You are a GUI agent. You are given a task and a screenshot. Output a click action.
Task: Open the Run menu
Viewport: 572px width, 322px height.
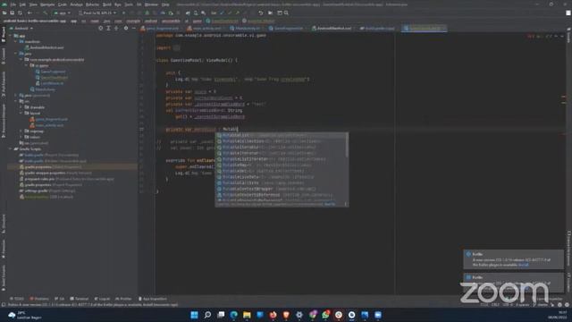pyautogui.click(x=118, y=4)
